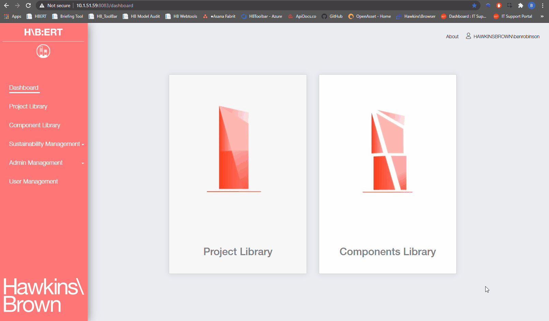Open the HB_ToolBar bookmark
The height and width of the screenshot is (321, 549).
tap(103, 16)
